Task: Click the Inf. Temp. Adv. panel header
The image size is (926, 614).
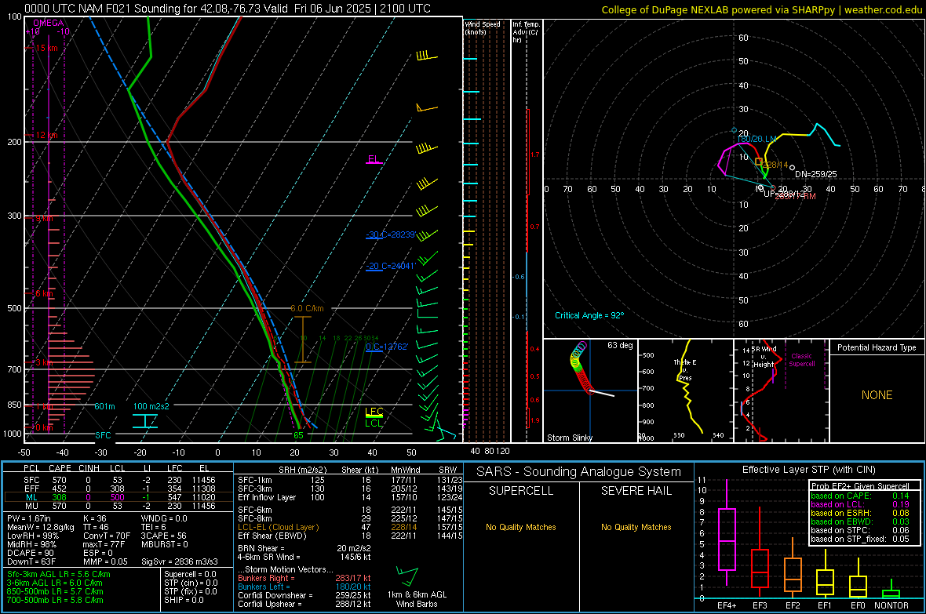Action: (x=527, y=32)
